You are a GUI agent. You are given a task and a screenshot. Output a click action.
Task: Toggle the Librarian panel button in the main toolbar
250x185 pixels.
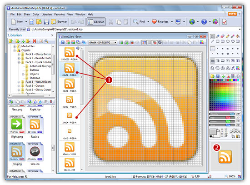(96, 22)
